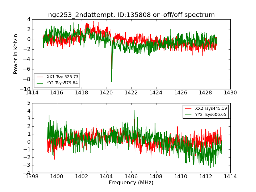Screen dimensions: 256x192
Task: Click the "Power in Kelvin" y-axis label
Action: 15,54
